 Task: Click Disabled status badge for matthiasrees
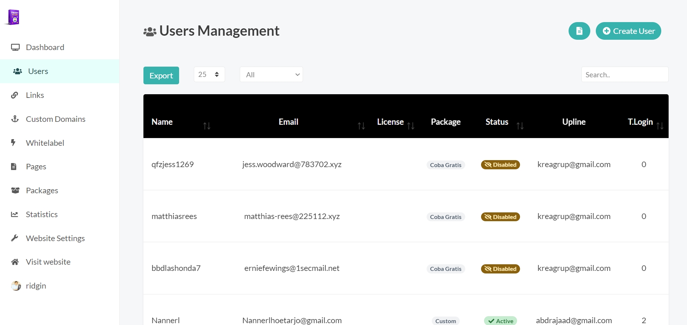(500, 217)
